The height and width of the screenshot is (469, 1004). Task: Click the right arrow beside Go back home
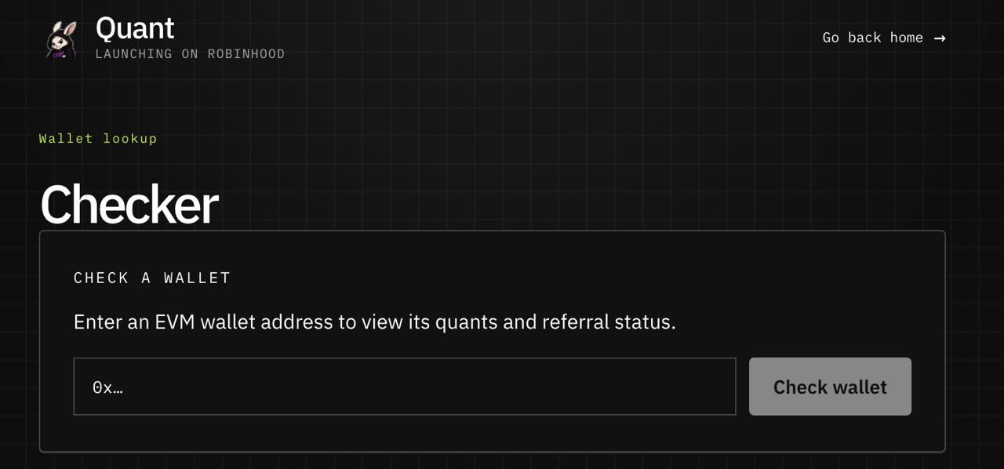940,38
